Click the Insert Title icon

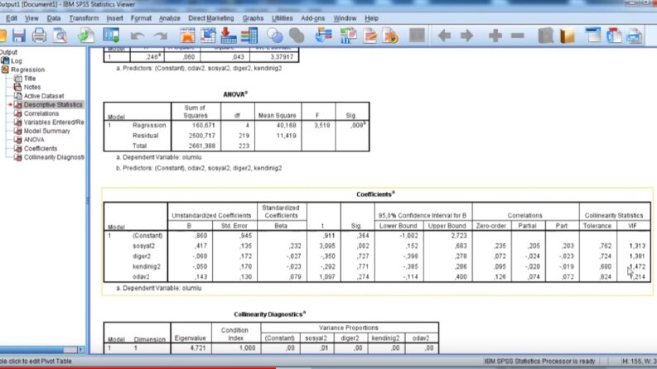coord(614,36)
